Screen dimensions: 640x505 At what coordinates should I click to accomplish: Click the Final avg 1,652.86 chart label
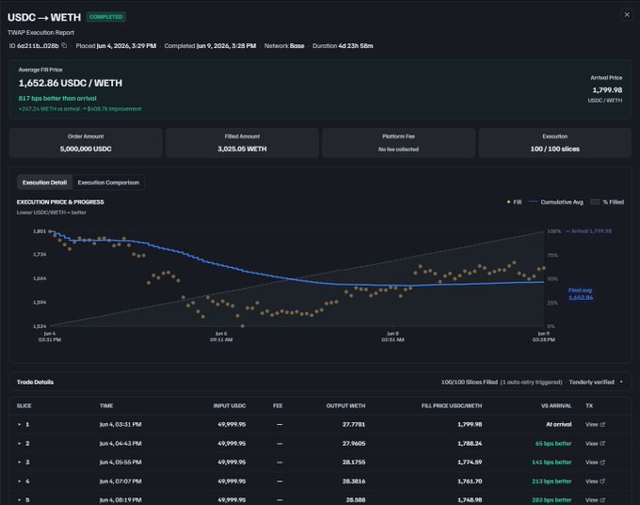[581, 293]
